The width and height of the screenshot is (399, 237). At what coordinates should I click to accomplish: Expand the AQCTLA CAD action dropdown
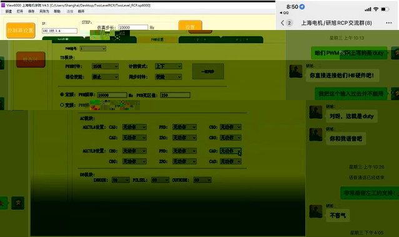click(x=134, y=127)
